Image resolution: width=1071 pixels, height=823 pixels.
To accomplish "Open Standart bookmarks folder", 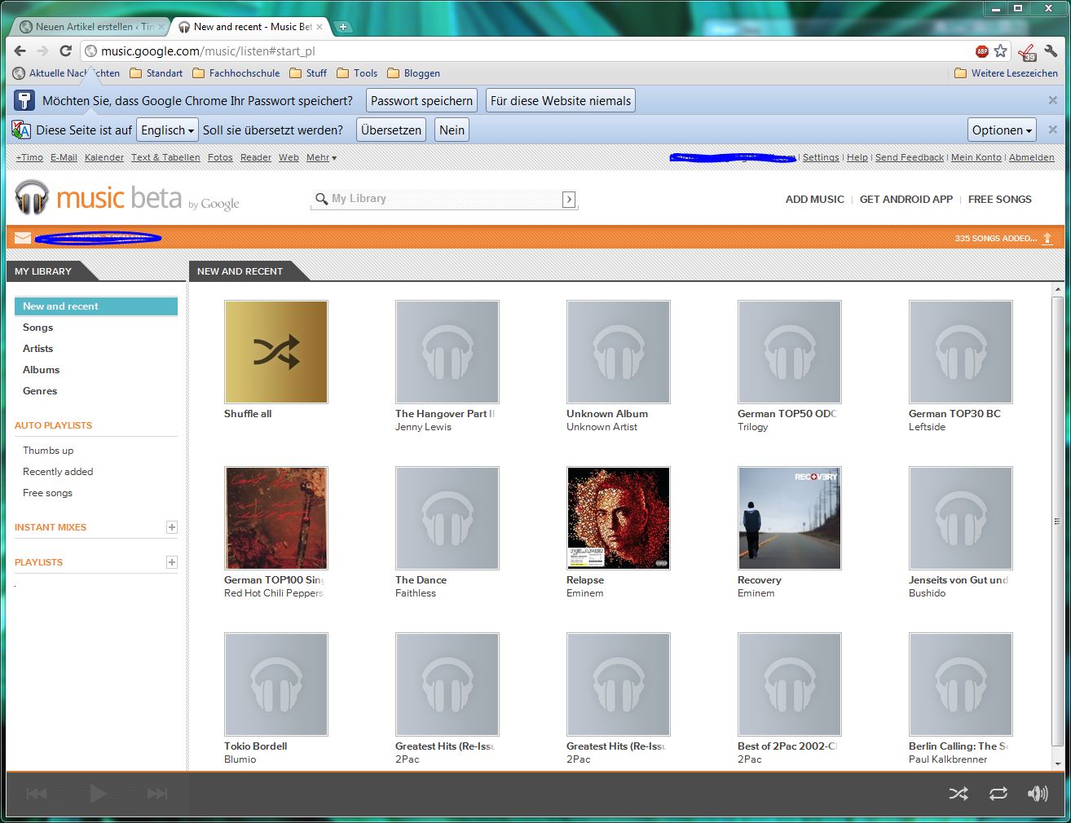I will (x=156, y=73).
